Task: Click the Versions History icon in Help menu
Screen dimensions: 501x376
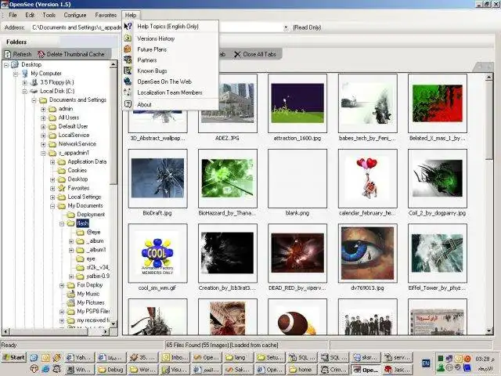Action: [x=128, y=38]
